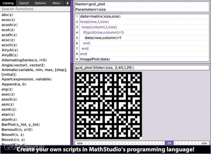Pick AlternatingSeries(n, i=0) from catalog
Viewport: 211px width, 154px height.
[24, 60]
